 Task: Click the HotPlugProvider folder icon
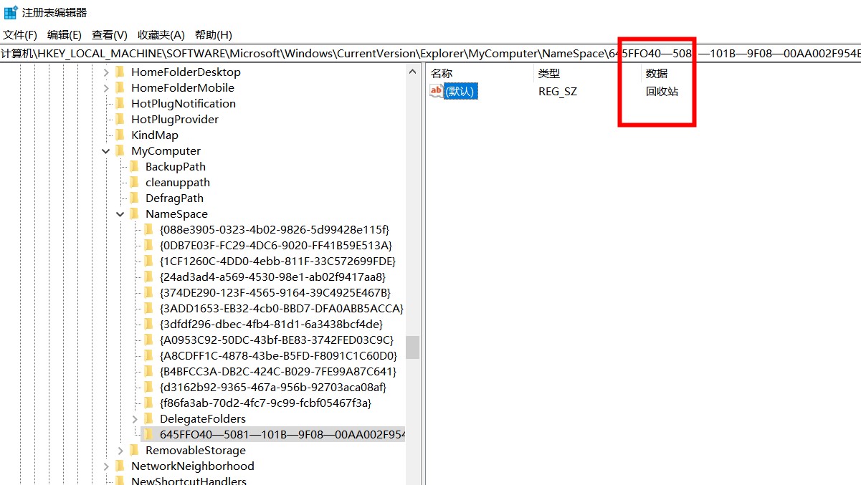coord(120,119)
